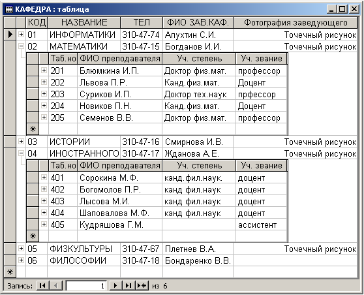Select the КОД column header

click(37, 23)
